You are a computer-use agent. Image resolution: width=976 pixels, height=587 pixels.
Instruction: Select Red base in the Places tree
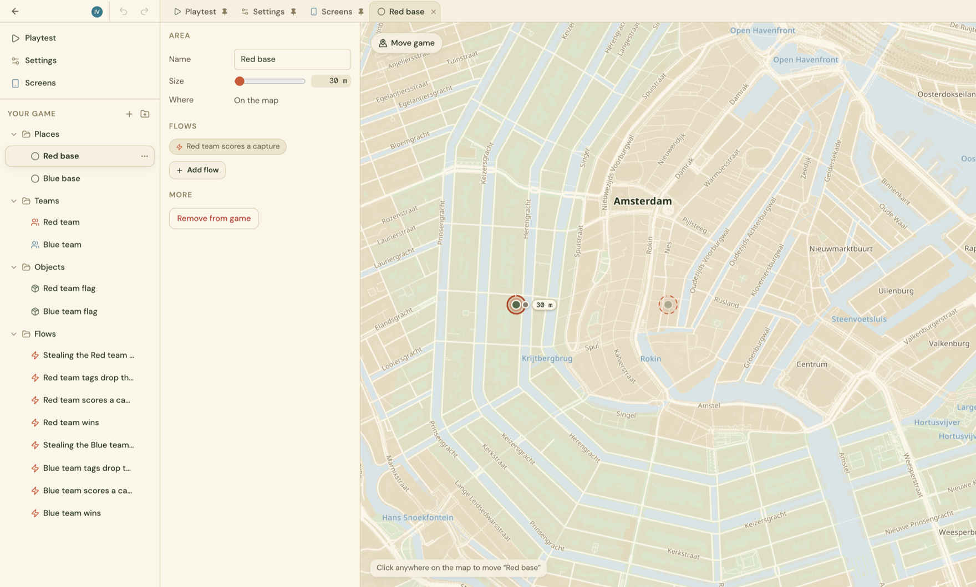[x=80, y=156]
